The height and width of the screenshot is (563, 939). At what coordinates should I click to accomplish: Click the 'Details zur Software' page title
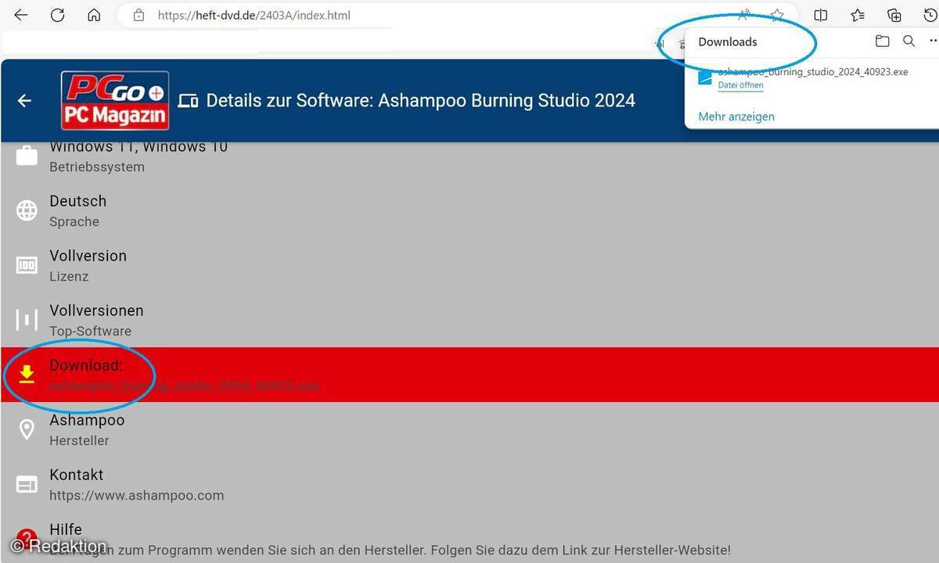[420, 101]
